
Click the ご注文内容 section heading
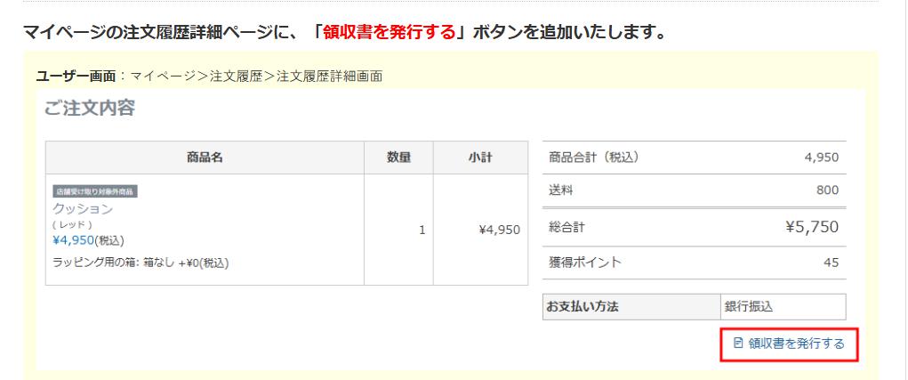[x=90, y=108]
